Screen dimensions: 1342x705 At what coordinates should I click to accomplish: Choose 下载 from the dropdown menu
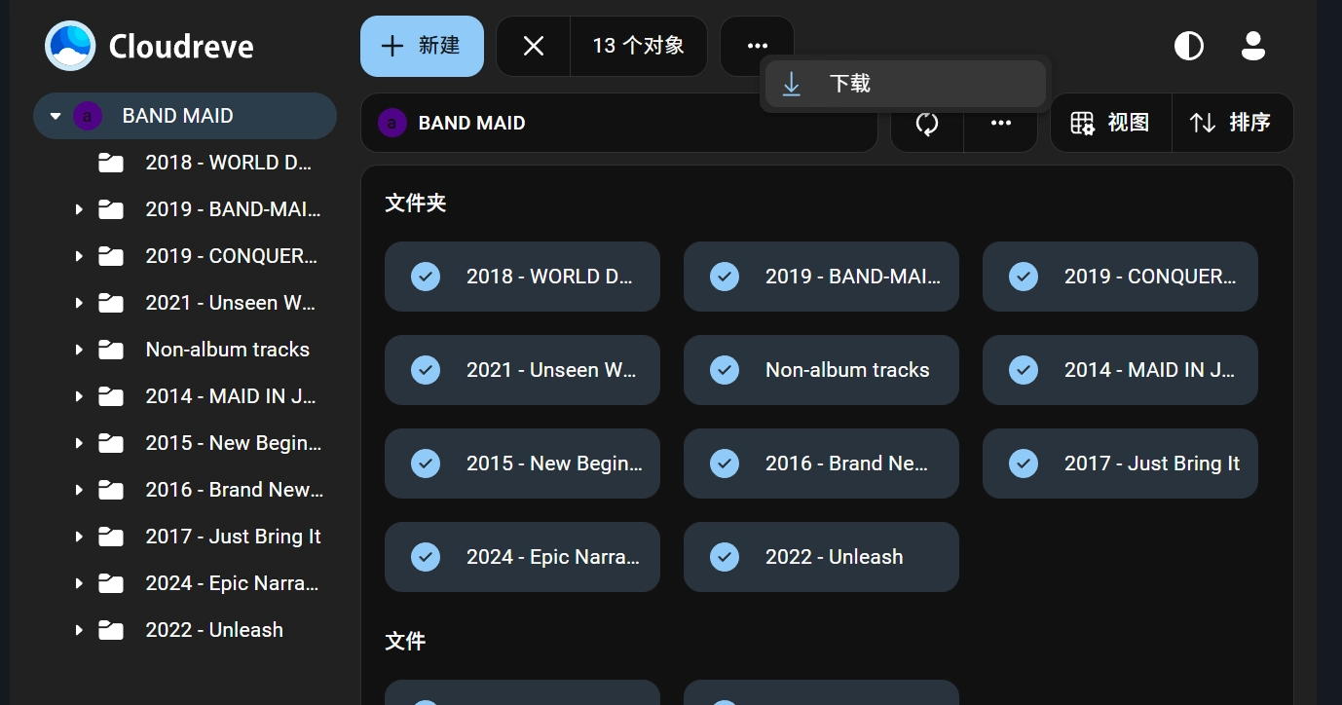tap(906, 84)
